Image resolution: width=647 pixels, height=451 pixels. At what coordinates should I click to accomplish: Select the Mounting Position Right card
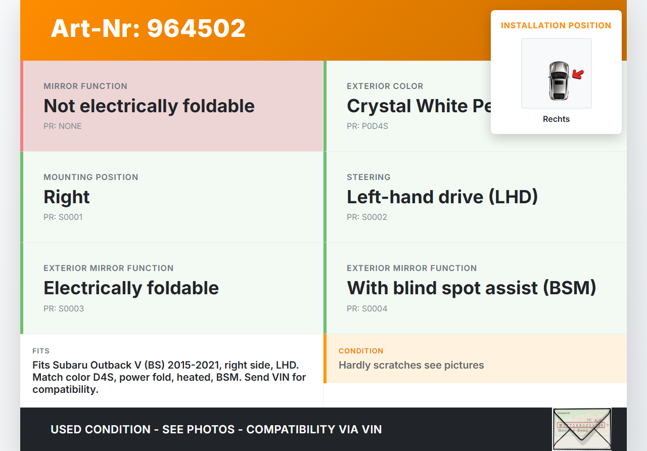[172, 197]
